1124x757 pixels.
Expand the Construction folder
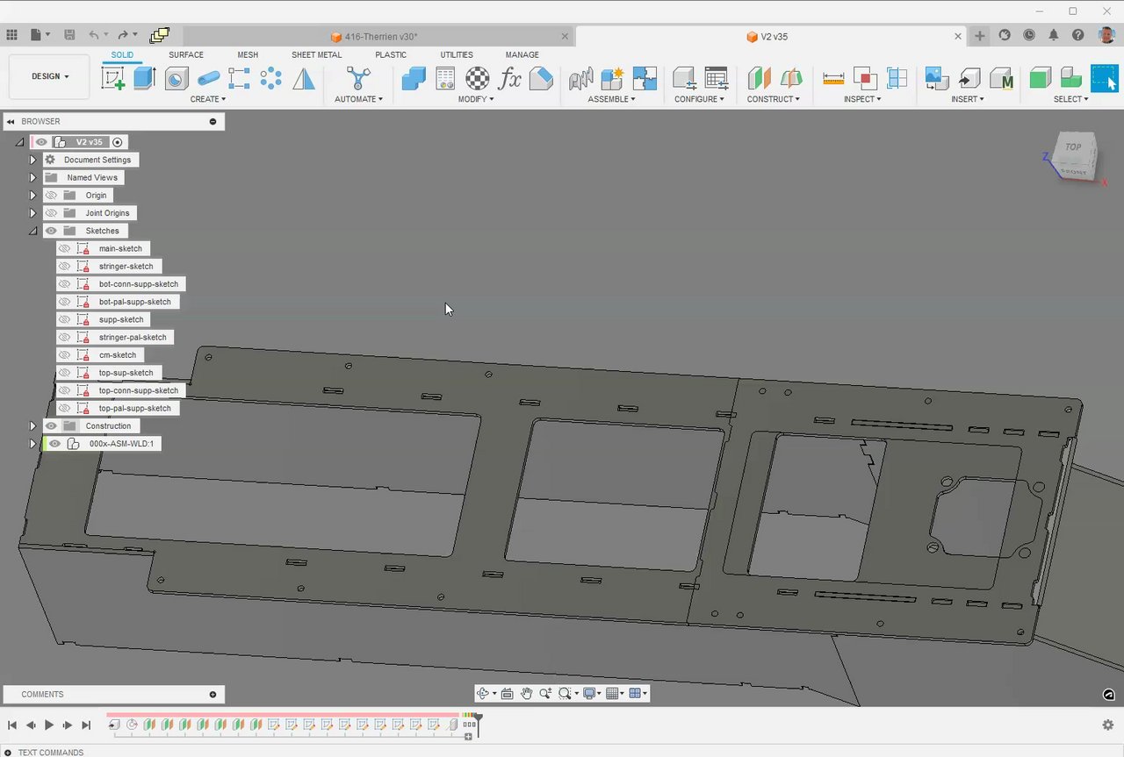click(x=32, y=426)
